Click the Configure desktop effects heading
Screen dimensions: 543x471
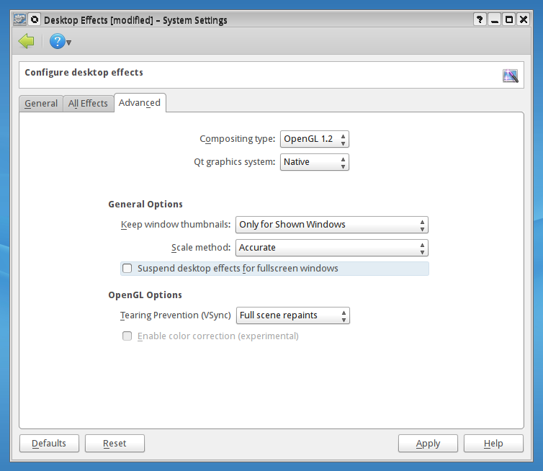84,73
